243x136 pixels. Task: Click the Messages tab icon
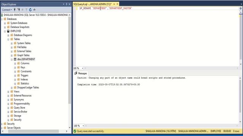(x=76, y=73)
